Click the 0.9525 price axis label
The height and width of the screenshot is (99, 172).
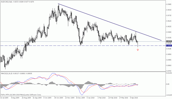[x=169, y=26]
